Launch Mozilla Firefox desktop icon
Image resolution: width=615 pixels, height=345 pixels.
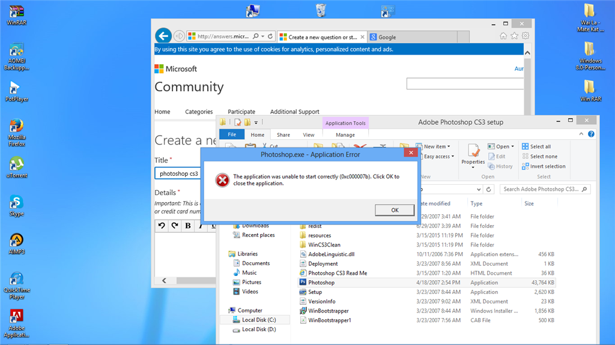16,133
